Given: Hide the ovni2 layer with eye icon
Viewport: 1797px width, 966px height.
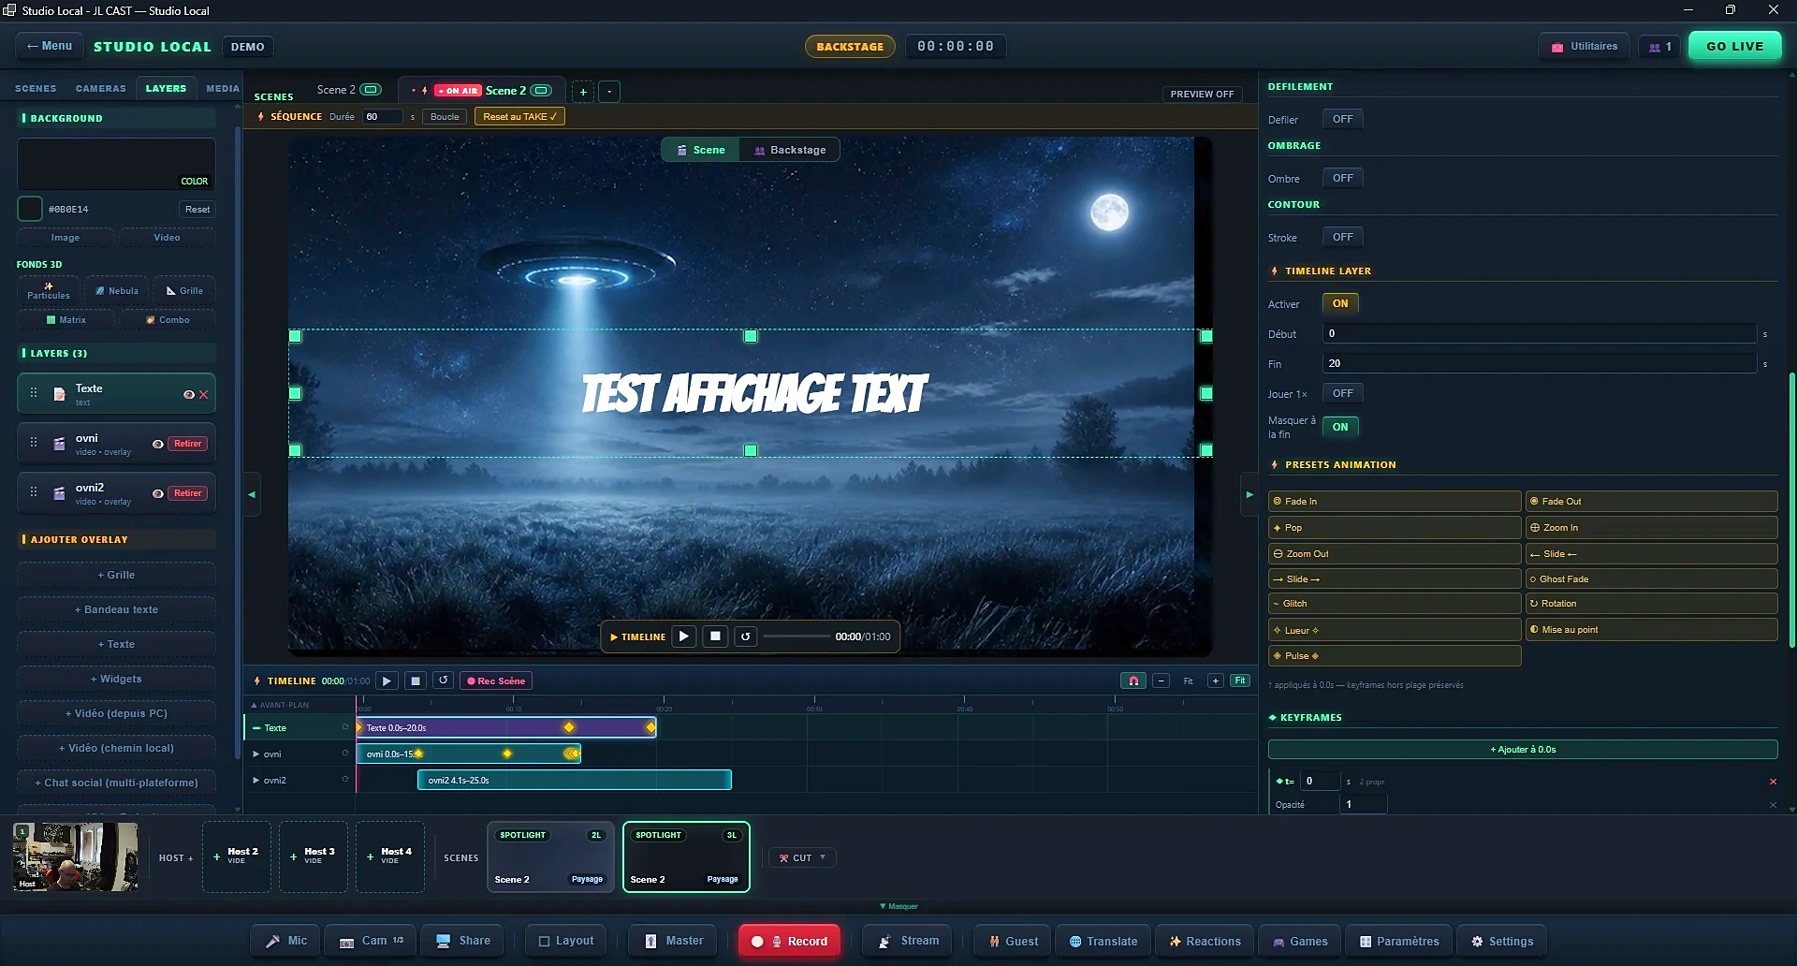Looking at the screenshot, I should point(157,493).
